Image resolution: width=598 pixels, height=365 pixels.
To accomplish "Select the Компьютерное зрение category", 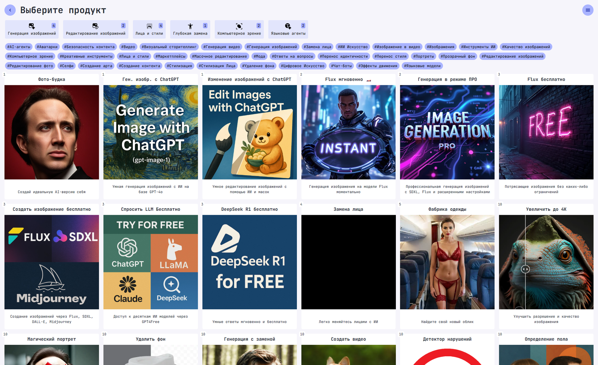I will coord(239,29).
